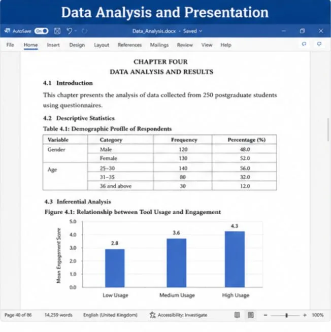Switch to Read Mode view icon

click(x=237, y=315)
